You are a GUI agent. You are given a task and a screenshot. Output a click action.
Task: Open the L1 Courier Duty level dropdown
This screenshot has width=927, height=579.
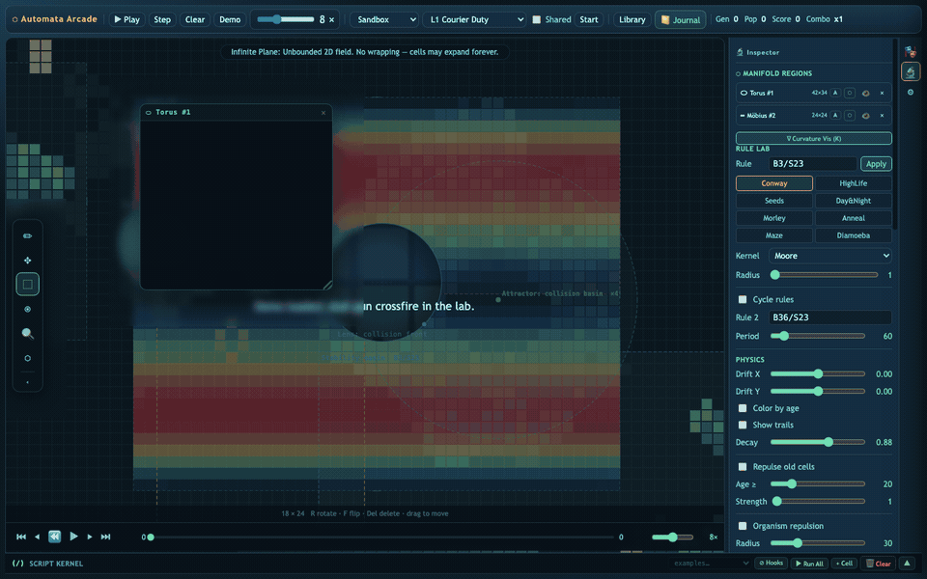tap(474, 19)
